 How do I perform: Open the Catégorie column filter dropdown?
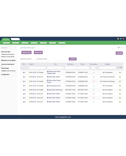pyautogui.click(x=107, y=68)
